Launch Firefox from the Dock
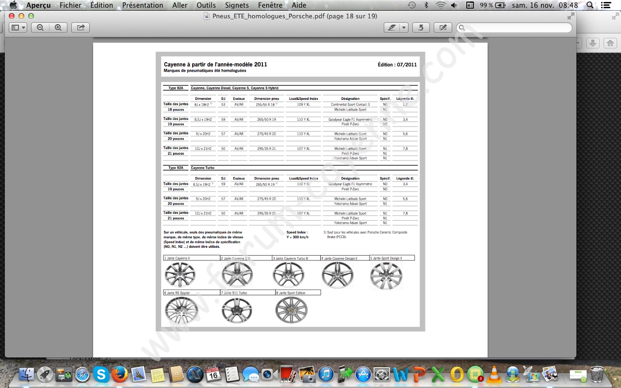This screenshot has height=388, width=621. coord(119,374)
